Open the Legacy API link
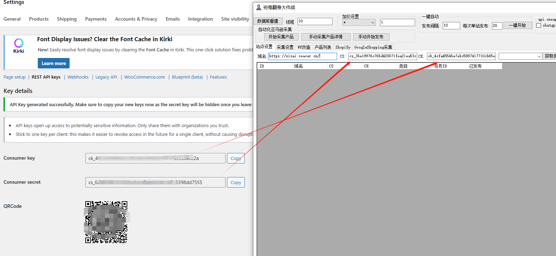 pos(106,77)
